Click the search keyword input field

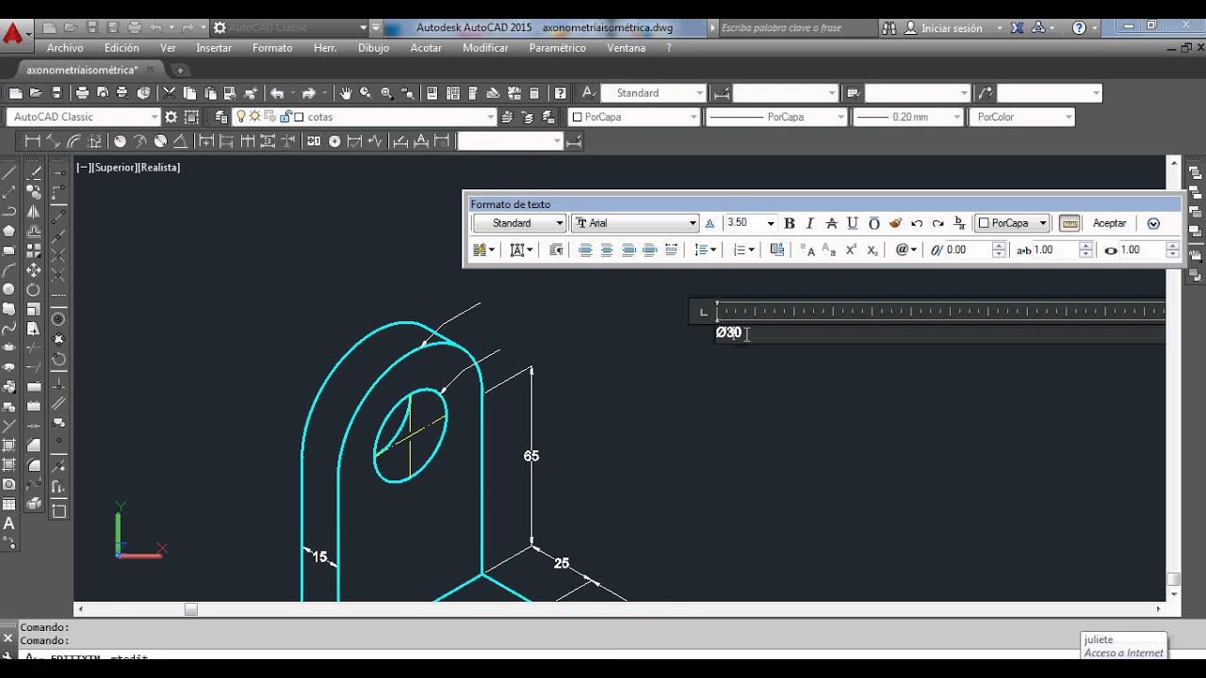796,28
